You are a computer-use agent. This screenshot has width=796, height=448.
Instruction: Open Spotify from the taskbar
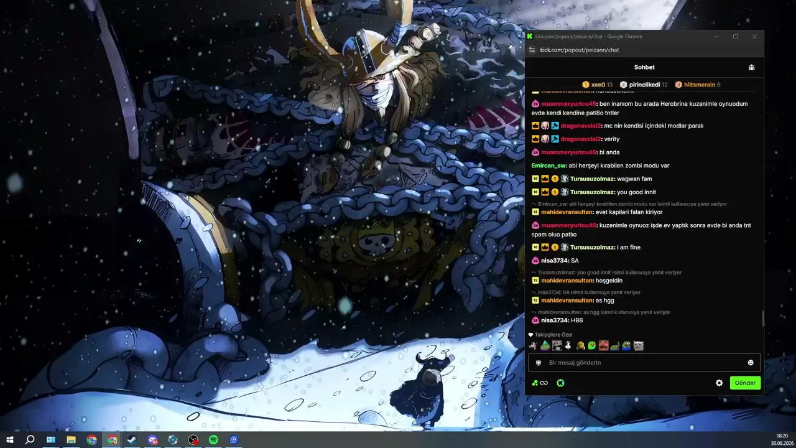point(213,440)
